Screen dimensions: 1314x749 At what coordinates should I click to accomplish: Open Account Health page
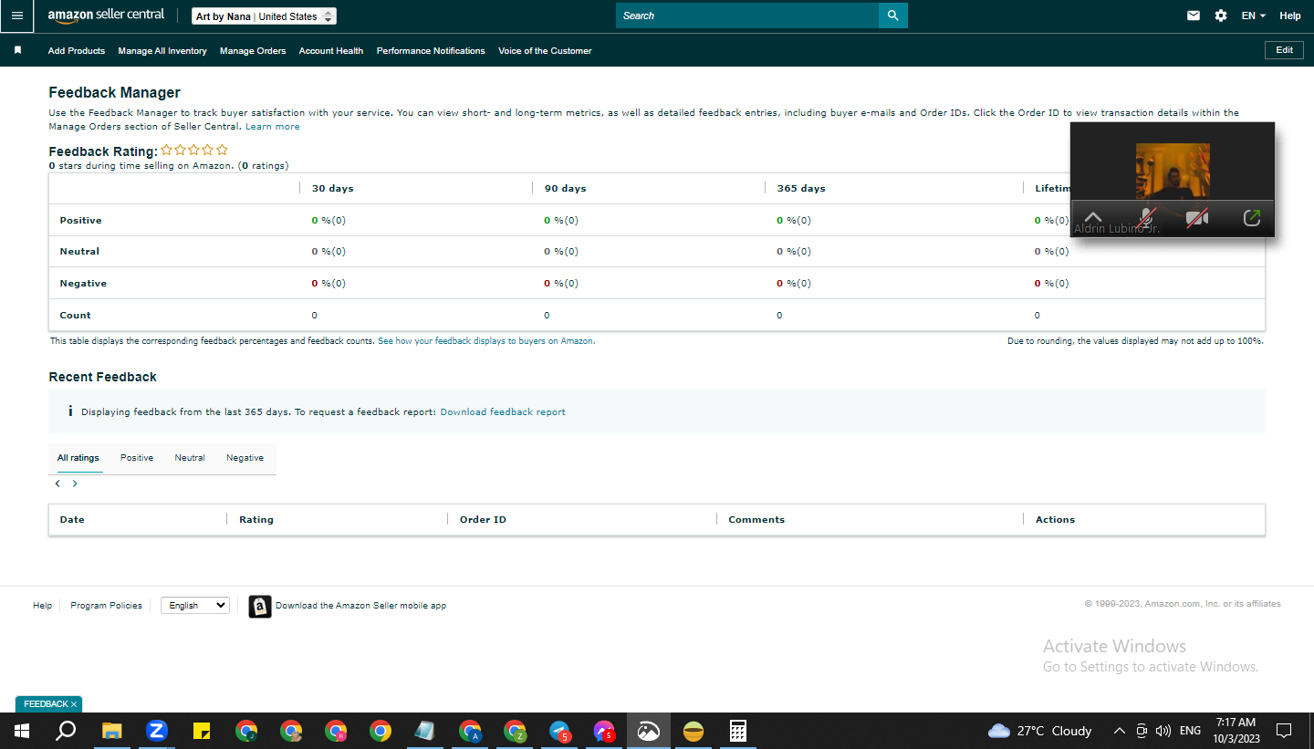pyautogui.click(x=331, y=51)
